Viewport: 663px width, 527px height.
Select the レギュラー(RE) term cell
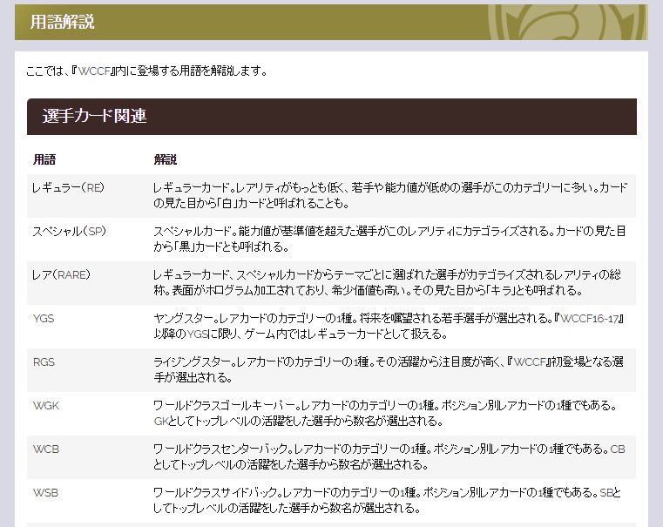[x=68, y=187]
